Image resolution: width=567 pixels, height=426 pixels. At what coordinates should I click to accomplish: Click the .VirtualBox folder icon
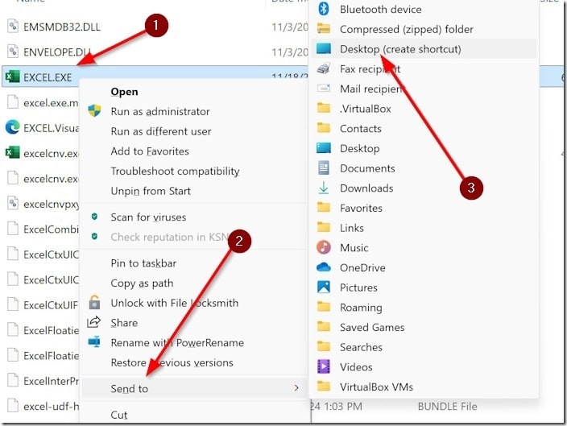click(x=324, y=108)
